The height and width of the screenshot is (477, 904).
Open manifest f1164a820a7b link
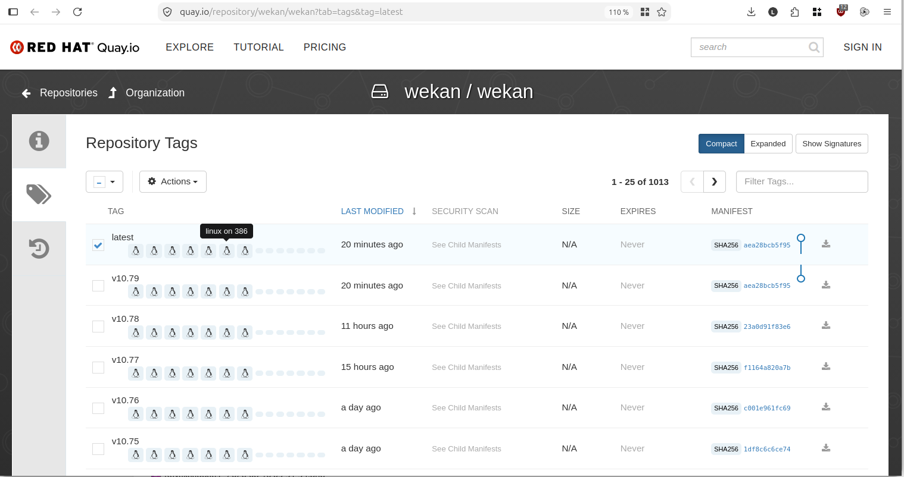[767, 368]
